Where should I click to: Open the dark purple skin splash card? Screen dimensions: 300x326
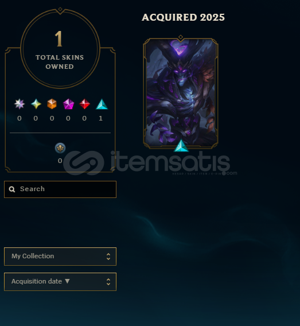[181, 93]
